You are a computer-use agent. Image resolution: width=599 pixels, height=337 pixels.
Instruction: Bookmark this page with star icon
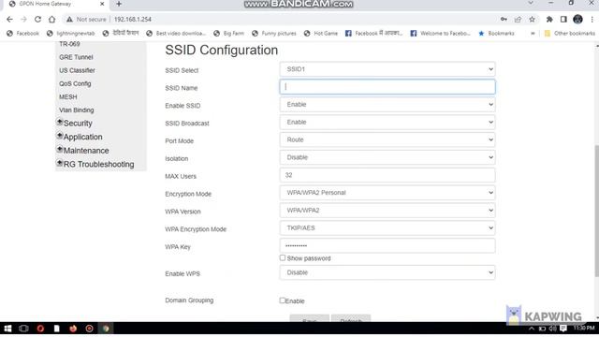pyautogui.click(x=532, y=19)
